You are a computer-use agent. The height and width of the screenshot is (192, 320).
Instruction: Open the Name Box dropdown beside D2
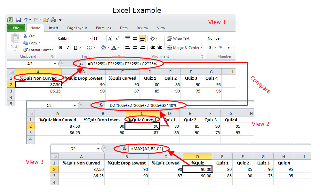click(98, 149)
